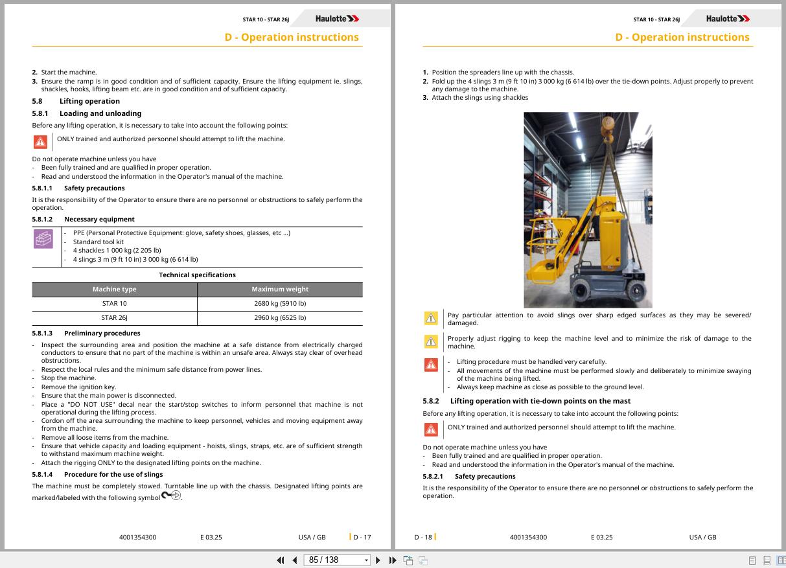The width and height of the screenshot is (786, 568).
Task: Go to the next page
Action: click(378, 560)
